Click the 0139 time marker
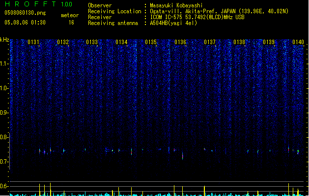 pos(269,42)
